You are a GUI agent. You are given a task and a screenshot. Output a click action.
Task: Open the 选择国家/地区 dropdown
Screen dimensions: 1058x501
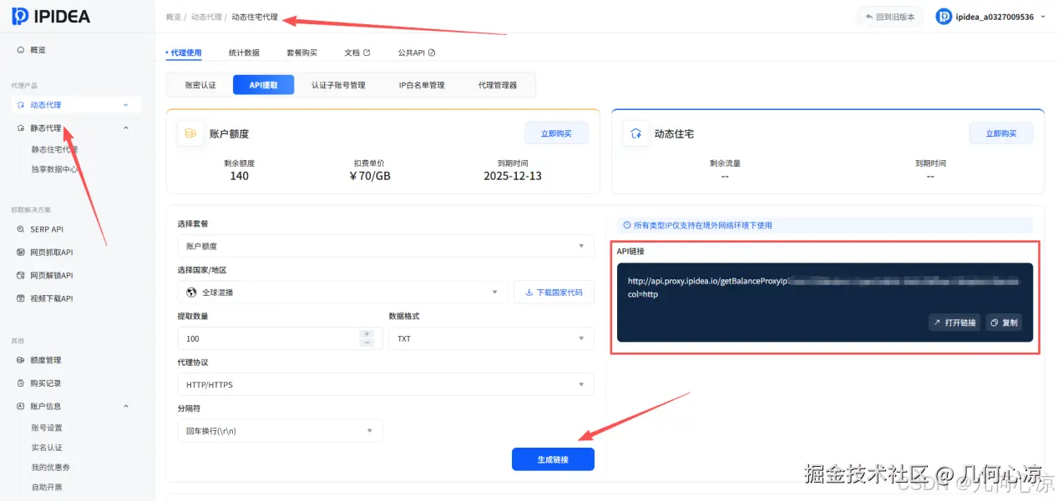click(x=342, y=293)
